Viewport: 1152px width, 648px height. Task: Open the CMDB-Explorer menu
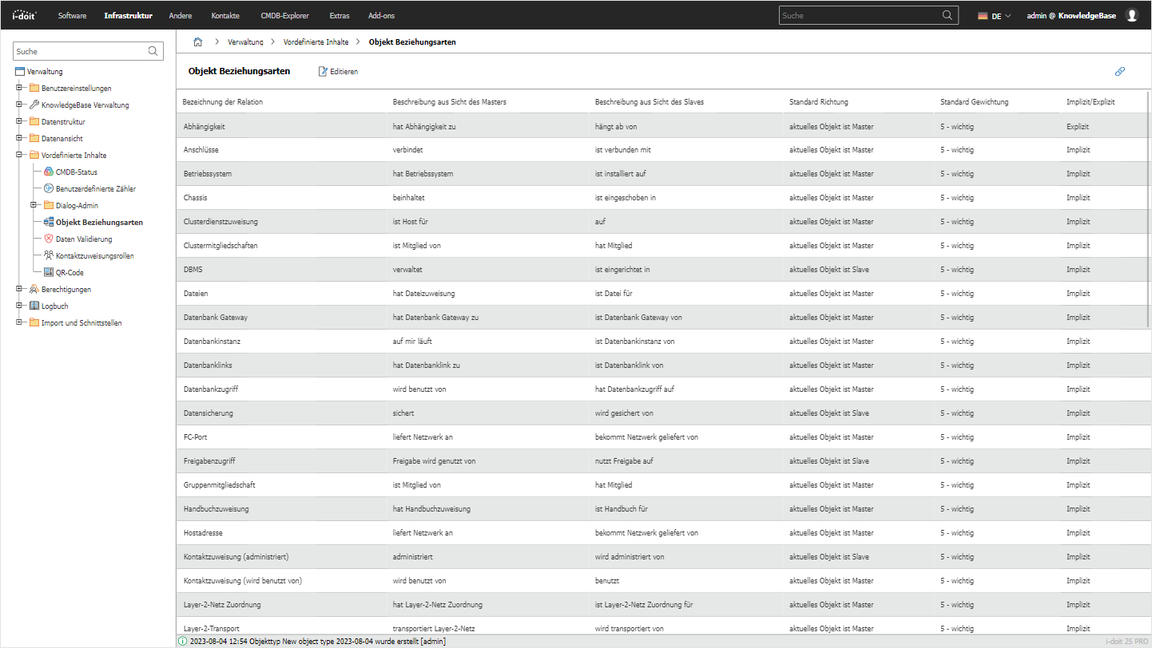point(284,15)
